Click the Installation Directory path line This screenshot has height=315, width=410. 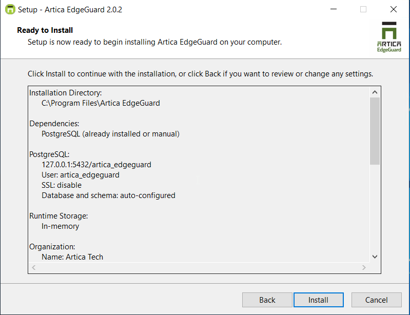click(x=101, y=103)
